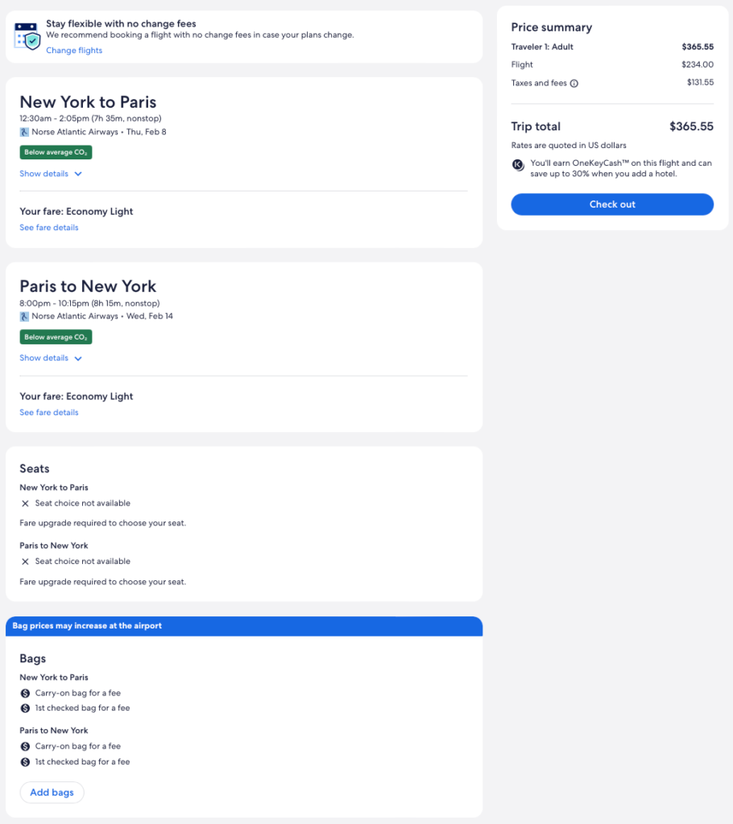This screenshot has width=733, height=824.
Task: Click the X icon for New York to Paris seats
Action: tap(25, 504)
